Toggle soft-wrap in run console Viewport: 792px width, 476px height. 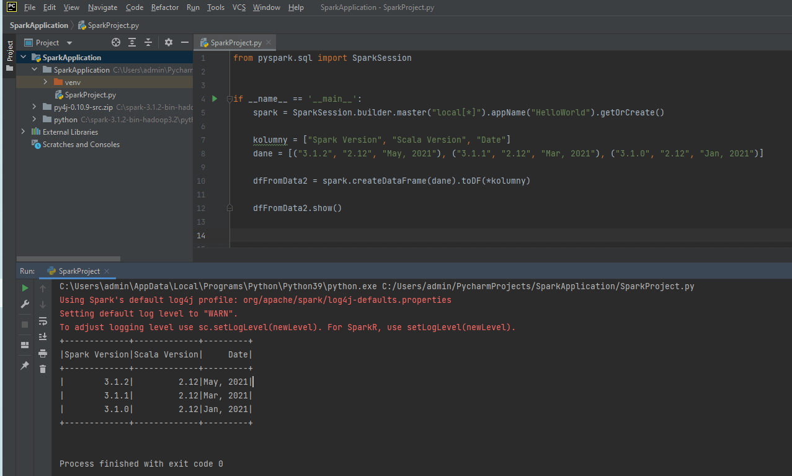coord(43,321)
